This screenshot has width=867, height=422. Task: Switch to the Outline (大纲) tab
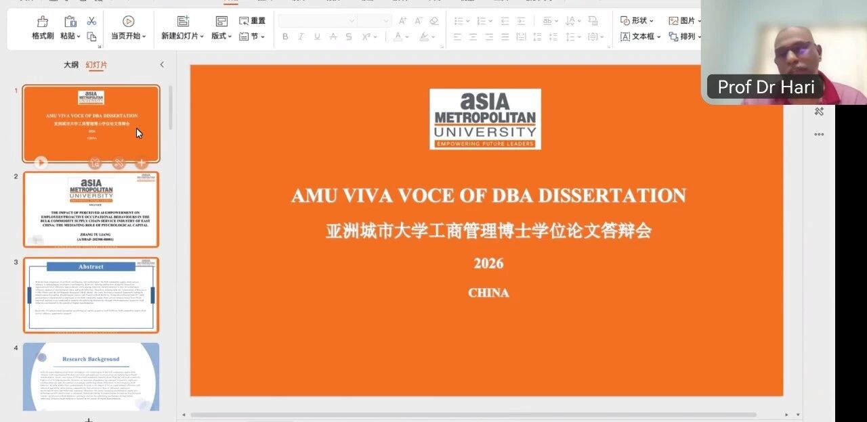[x=71, y=65]
